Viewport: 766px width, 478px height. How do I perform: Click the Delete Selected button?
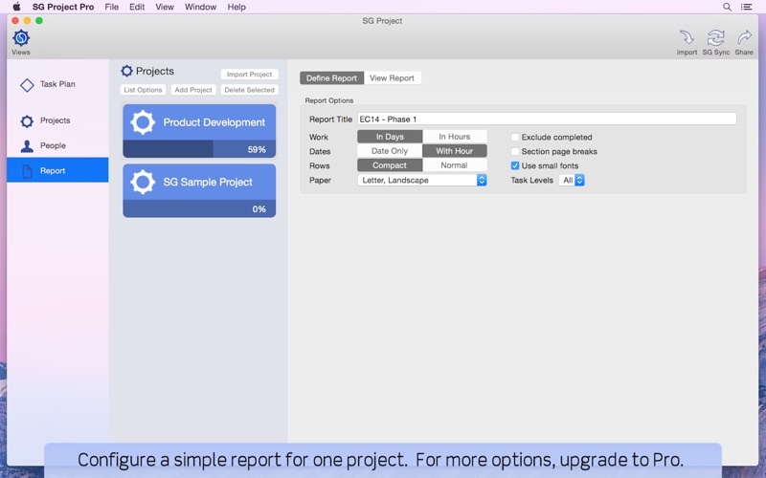pyautogui.click(x=249, y=90)
